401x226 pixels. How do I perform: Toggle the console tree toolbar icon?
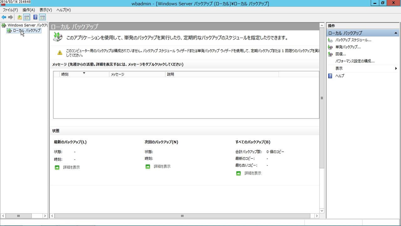pyautogui.click(x=27, y=17)
